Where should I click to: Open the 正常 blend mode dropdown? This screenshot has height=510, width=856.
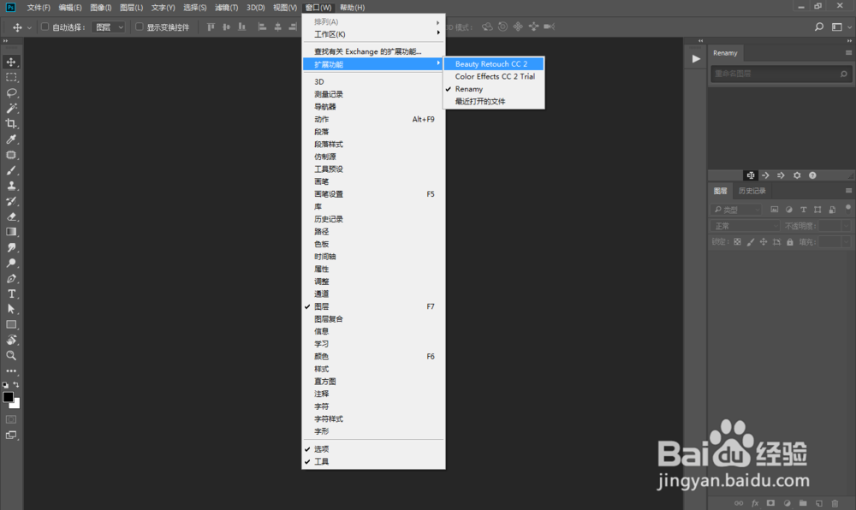746,226
